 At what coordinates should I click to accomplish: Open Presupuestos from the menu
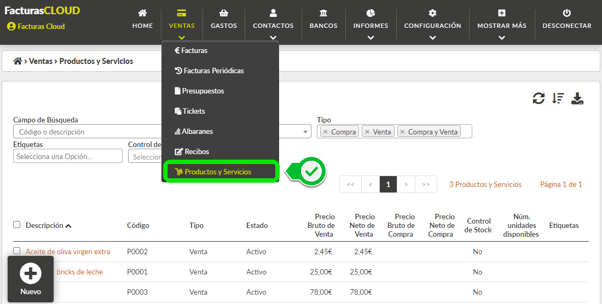(199, 91)
